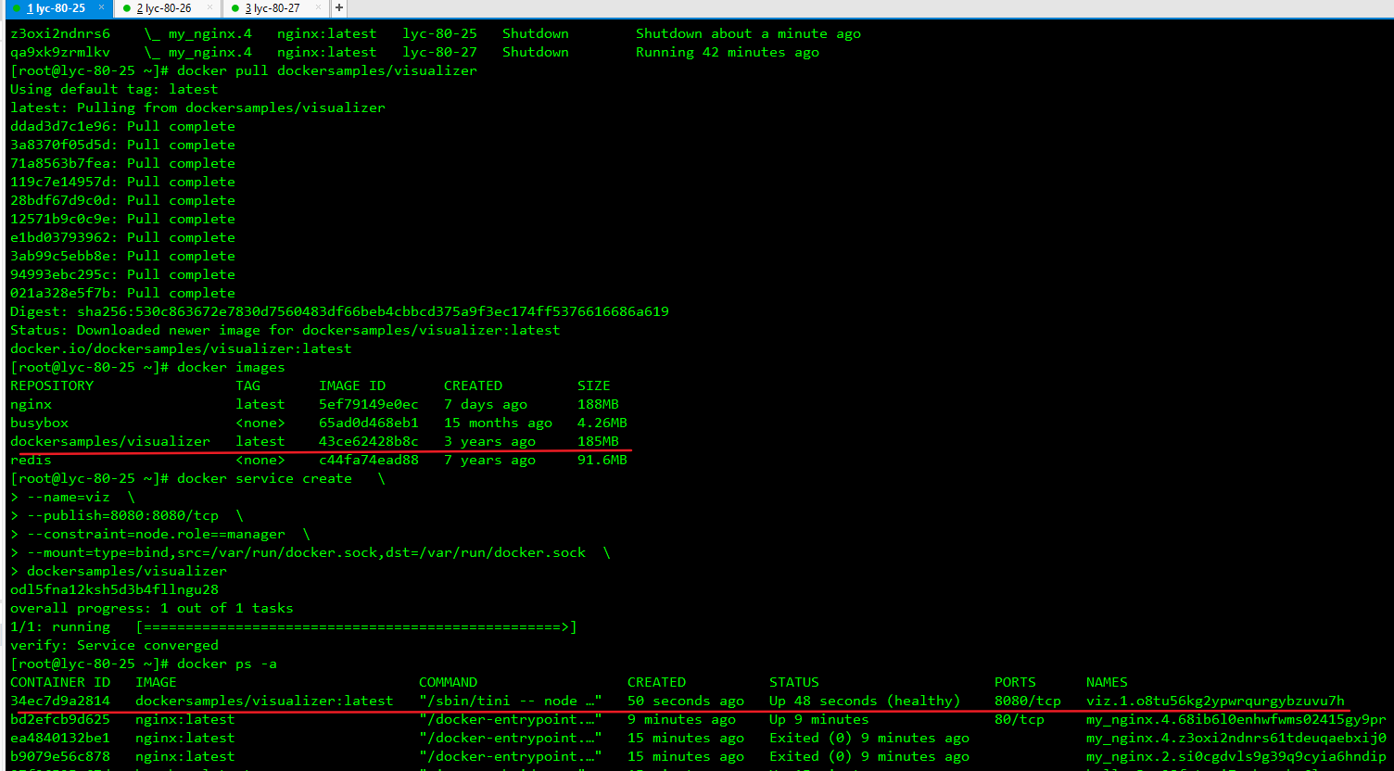
Task: Switch to the lyc-80-26 session tab
Action: coord(168,8)
